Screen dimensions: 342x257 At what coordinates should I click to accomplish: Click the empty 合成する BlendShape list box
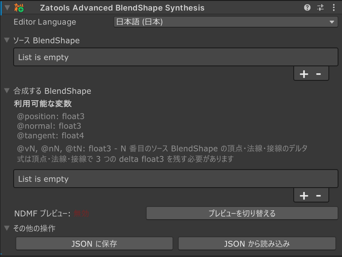point(176,179)
